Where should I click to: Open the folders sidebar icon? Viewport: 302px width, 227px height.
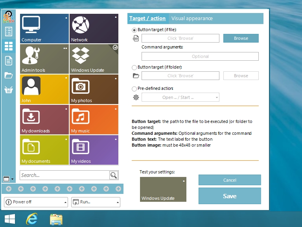point(9,75)
